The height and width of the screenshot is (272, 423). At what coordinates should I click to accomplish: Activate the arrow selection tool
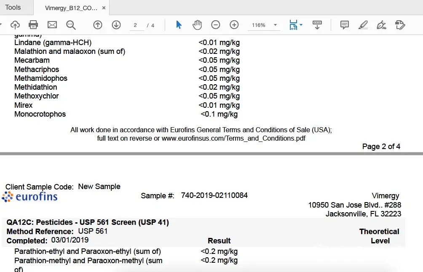179,25
